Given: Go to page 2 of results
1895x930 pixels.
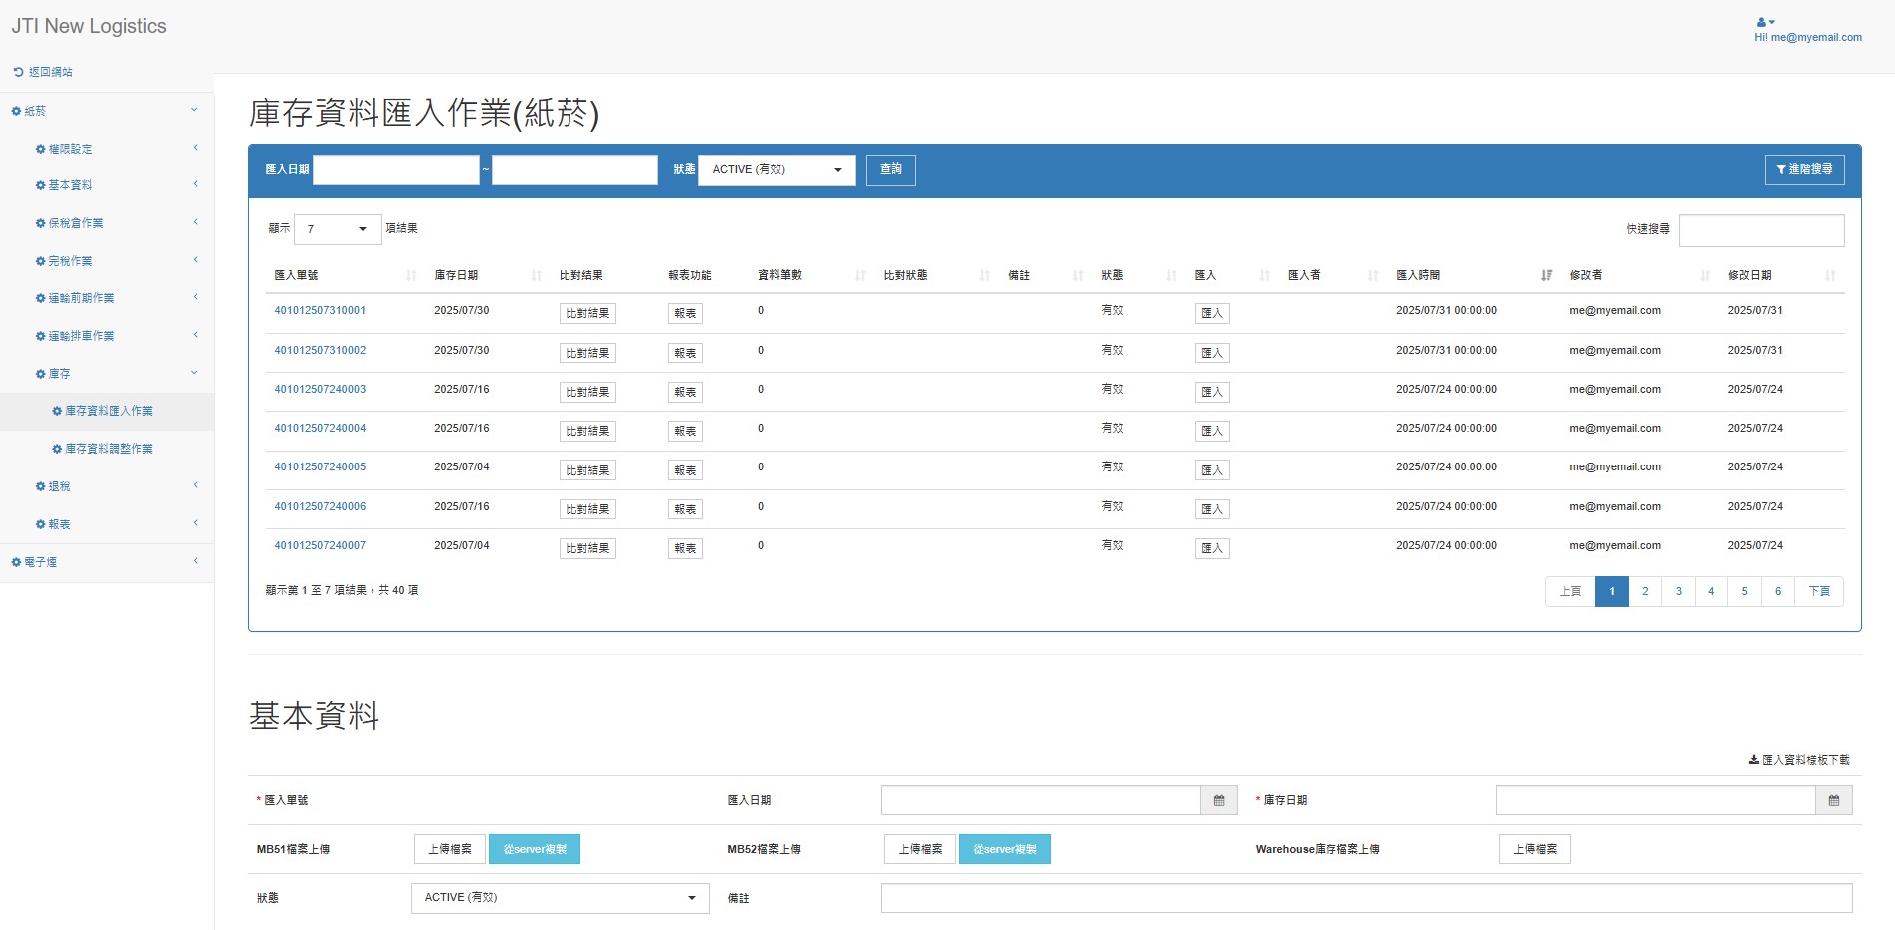Looking at the screenshot, I should click(x=1645, y=591).
